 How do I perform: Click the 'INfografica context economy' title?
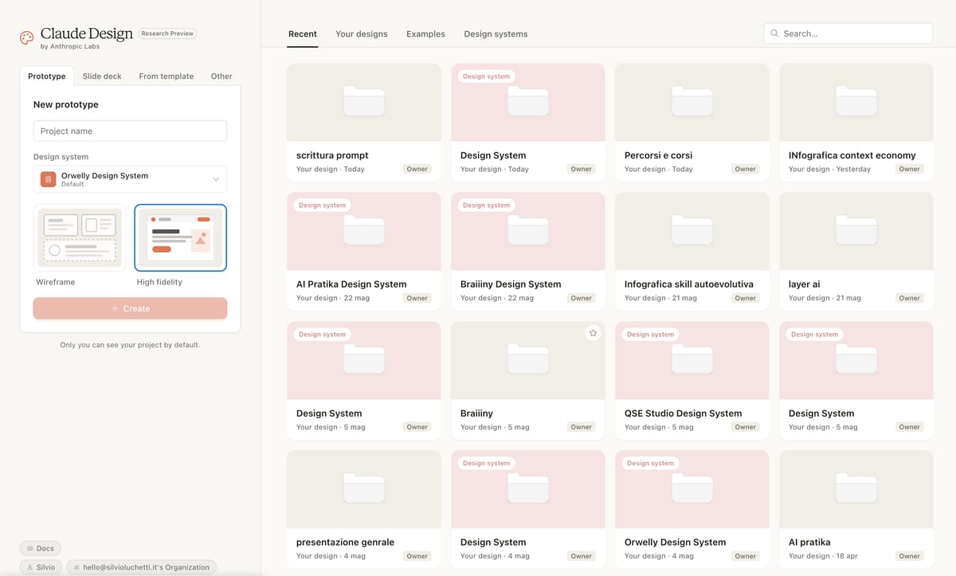852,155
